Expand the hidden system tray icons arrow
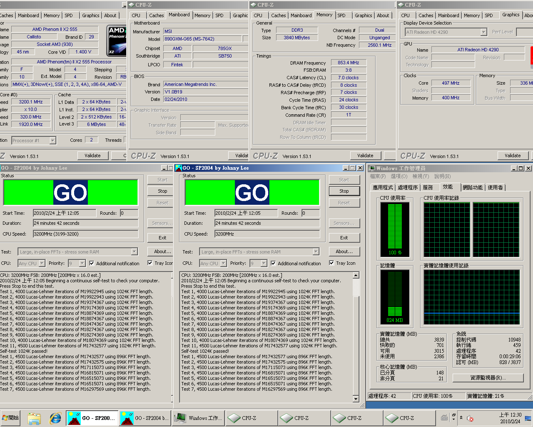The image size is (533, 427). click(461, 418)
